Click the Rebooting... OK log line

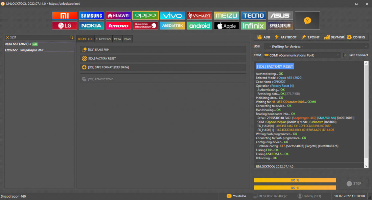point(266,158)
